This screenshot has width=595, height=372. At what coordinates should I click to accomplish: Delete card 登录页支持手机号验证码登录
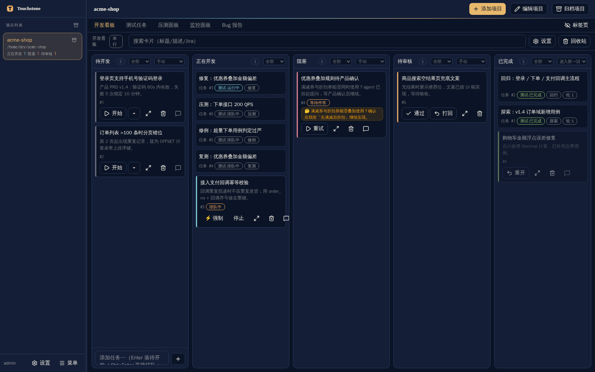pos(163,113)
